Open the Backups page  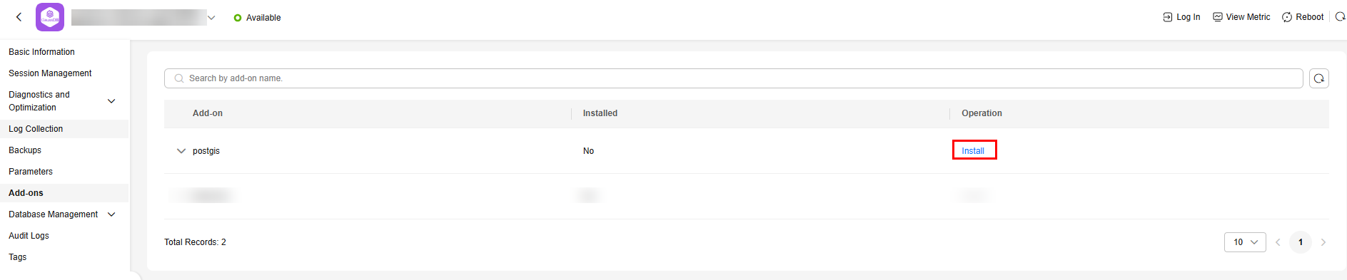click(25, 150)
